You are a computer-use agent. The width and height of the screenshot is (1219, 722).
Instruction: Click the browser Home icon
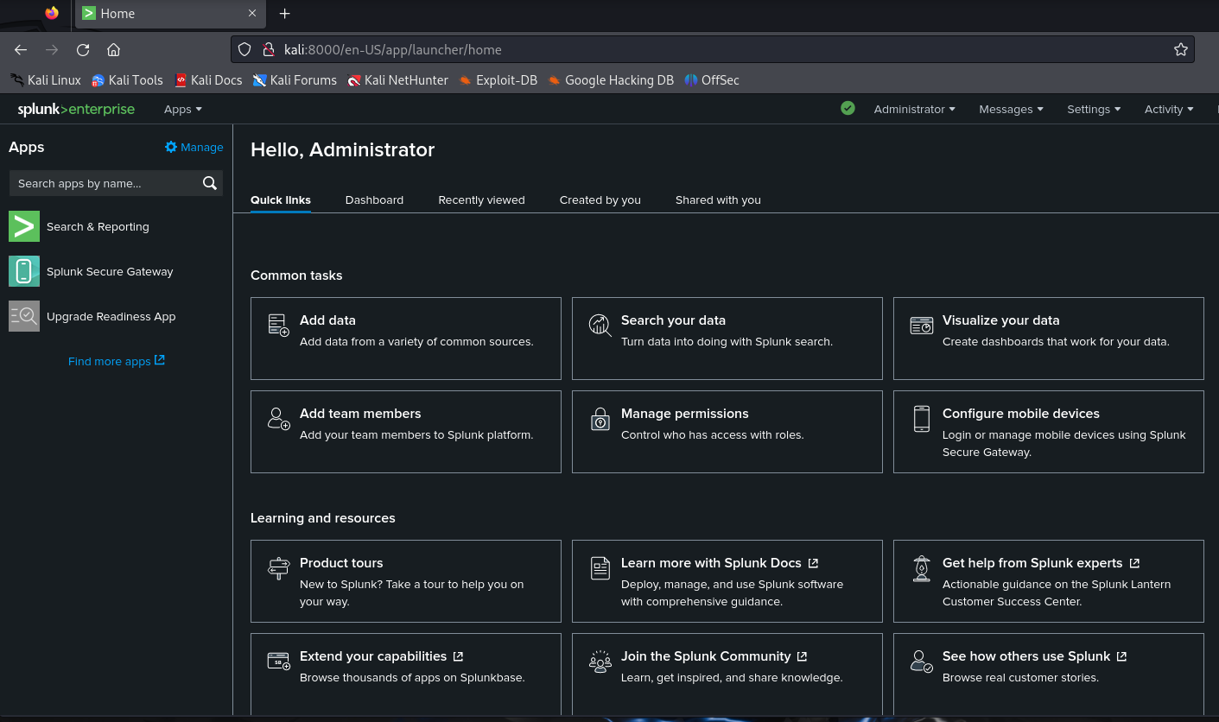[113, 50]
